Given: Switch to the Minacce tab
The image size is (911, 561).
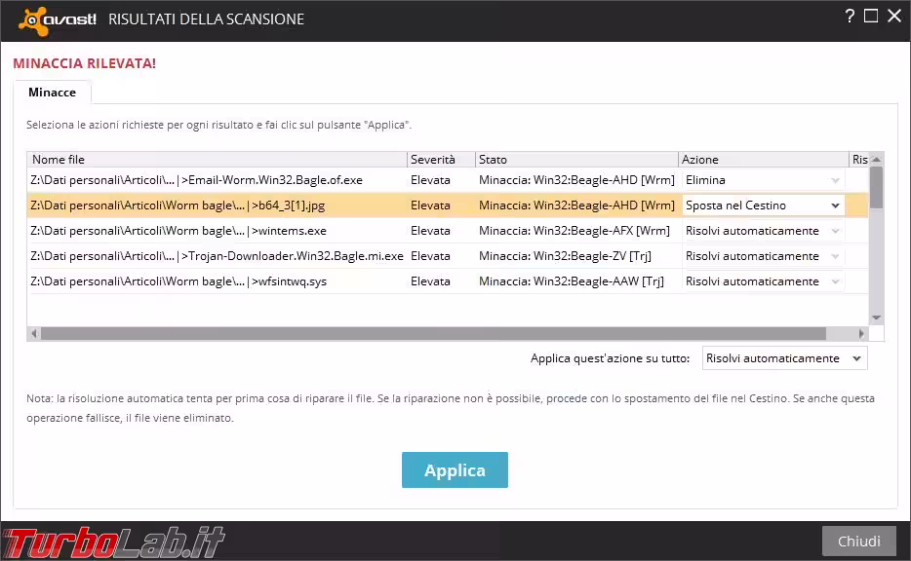Looking at the screenshot, I should tap(52, 93).
